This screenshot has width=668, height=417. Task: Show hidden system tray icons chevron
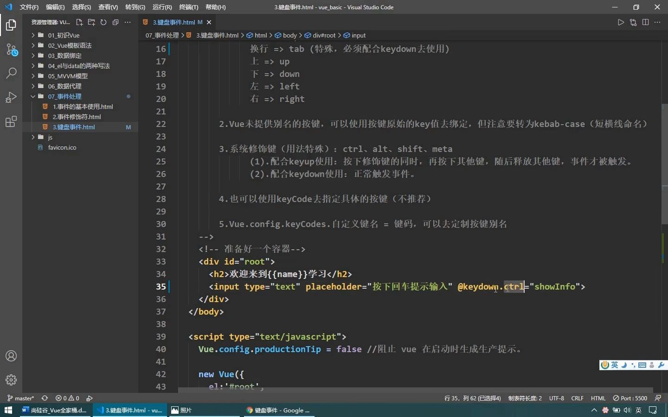coord(594,410)
